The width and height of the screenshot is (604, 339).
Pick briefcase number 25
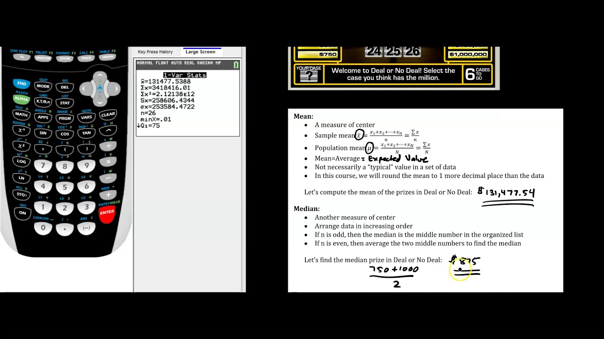394,51
